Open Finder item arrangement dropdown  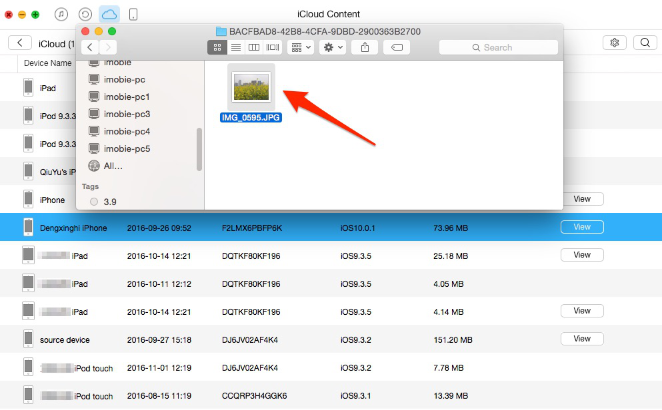301,47
